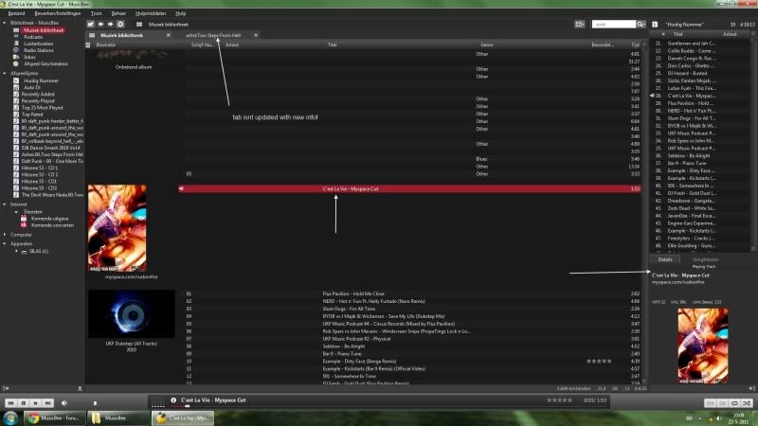
Task: Open the Bewerken/Instellingen menu
Action: [x=58, y=13]
